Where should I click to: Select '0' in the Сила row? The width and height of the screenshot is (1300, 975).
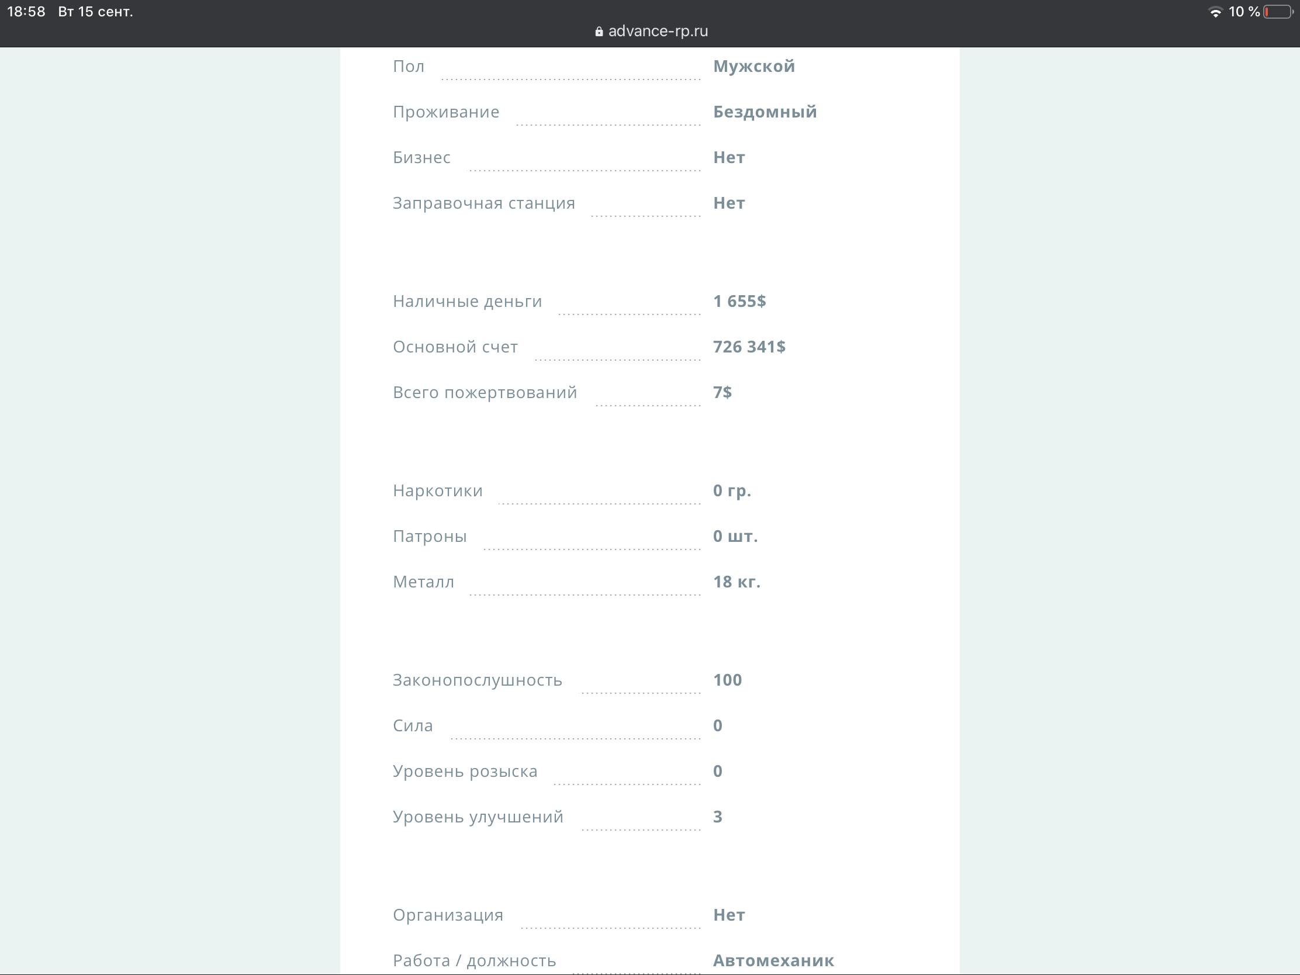(x=718, y=726)
